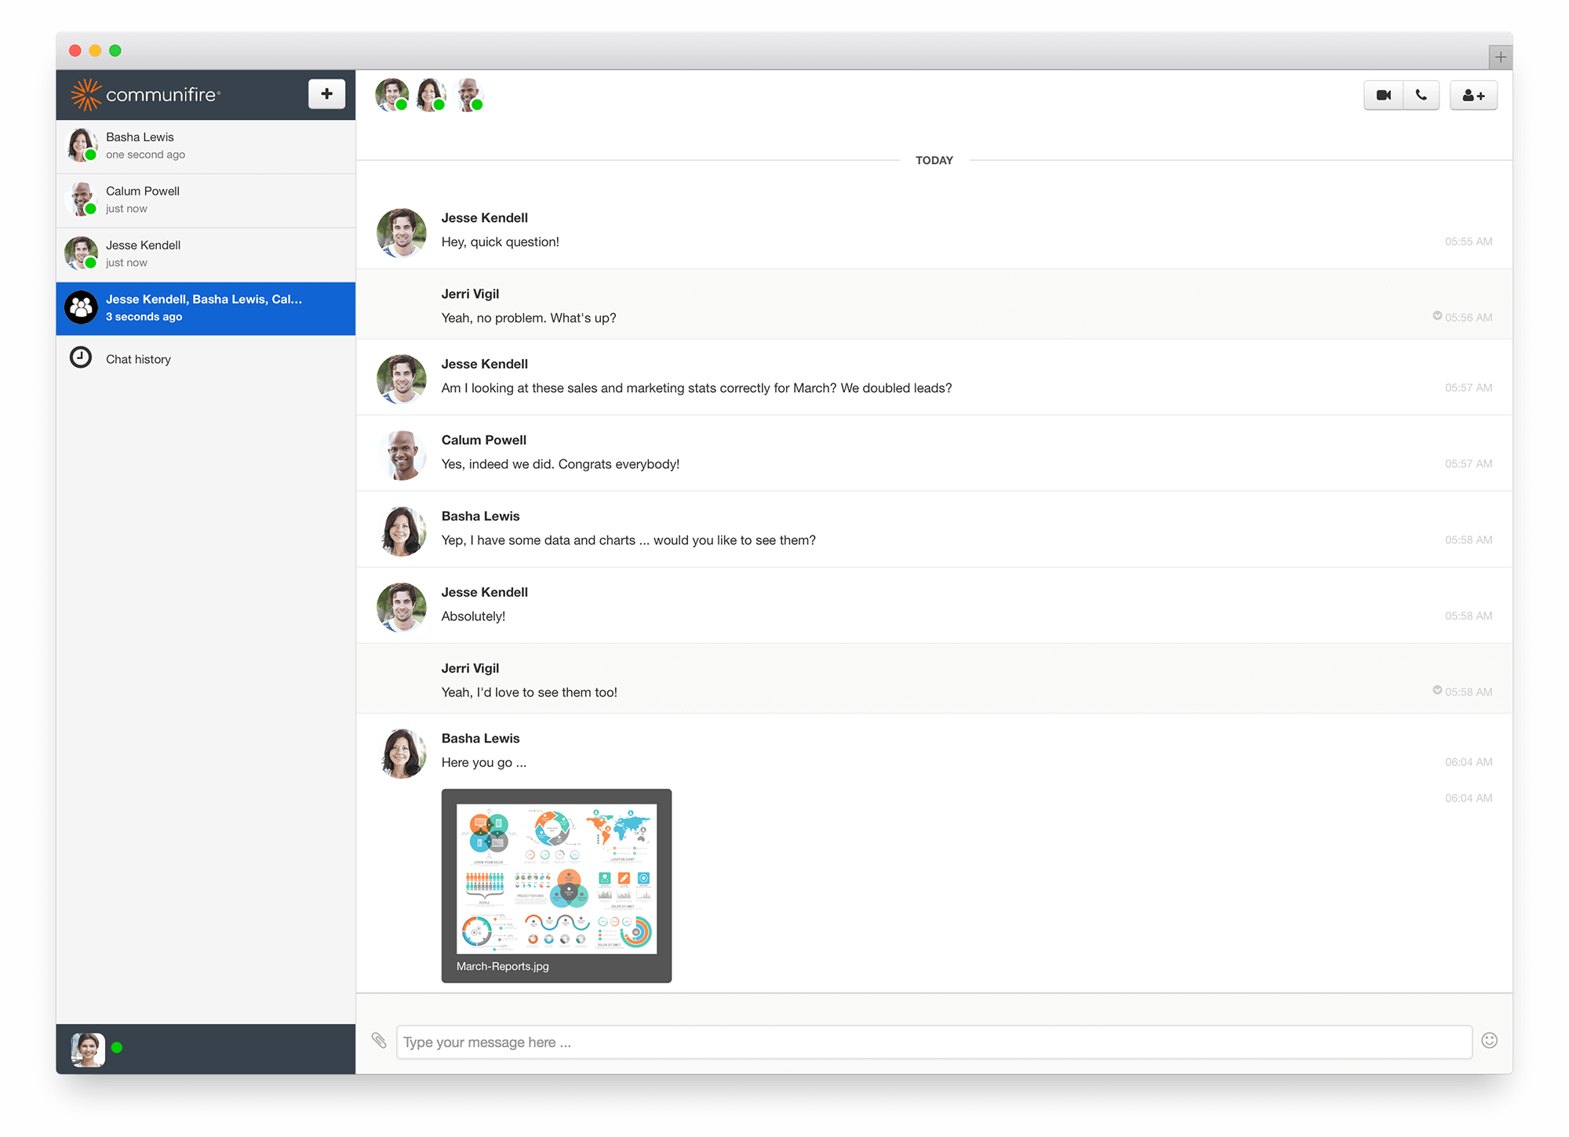Start a video call

click(x=1383, y=94)
